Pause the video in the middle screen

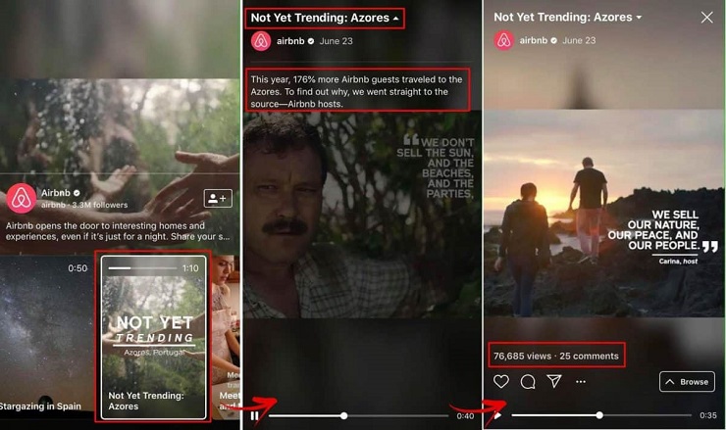(x=255, y=415)
